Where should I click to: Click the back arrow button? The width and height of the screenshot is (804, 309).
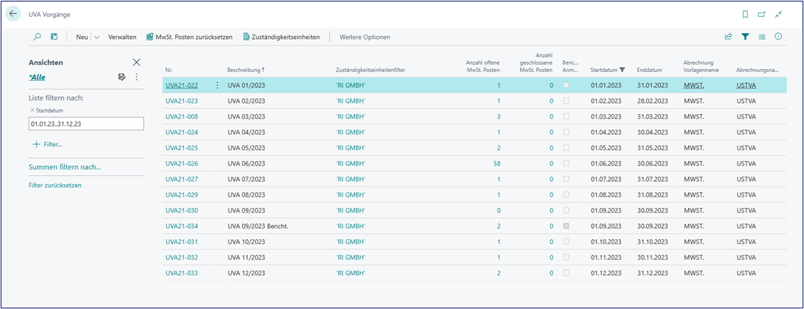pos(13,14)
